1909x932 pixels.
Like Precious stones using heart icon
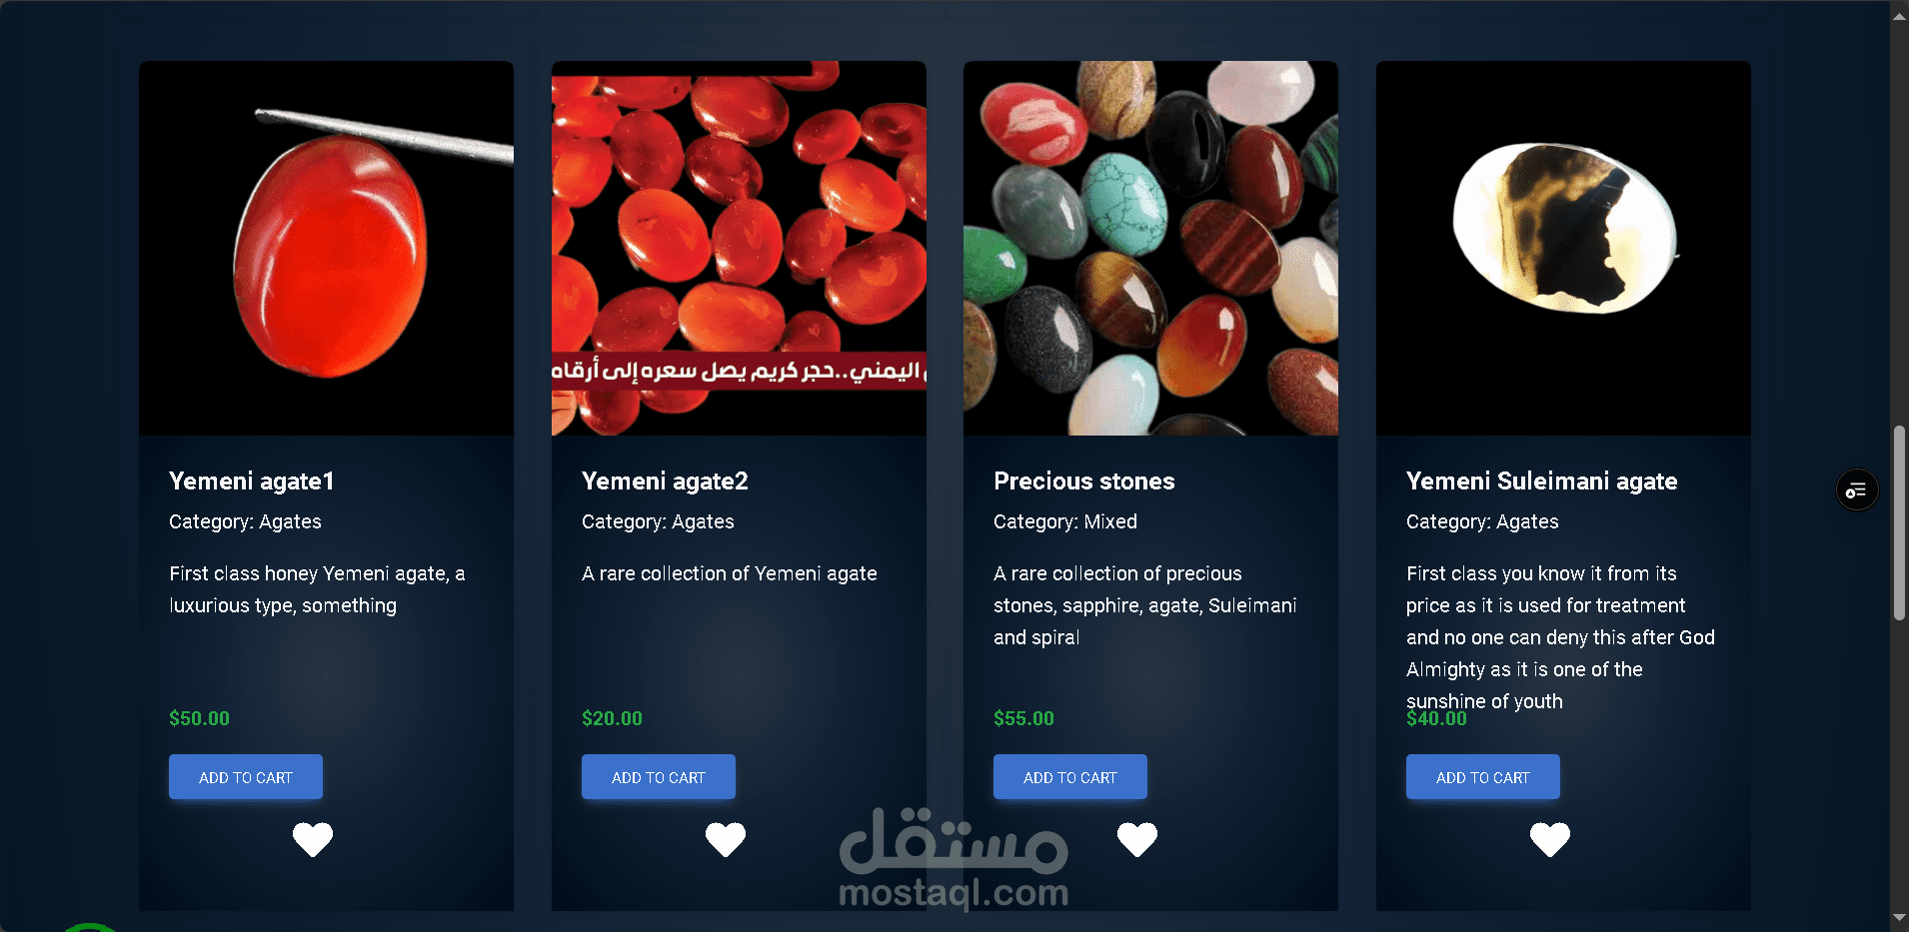click(x=1137, y=839)
